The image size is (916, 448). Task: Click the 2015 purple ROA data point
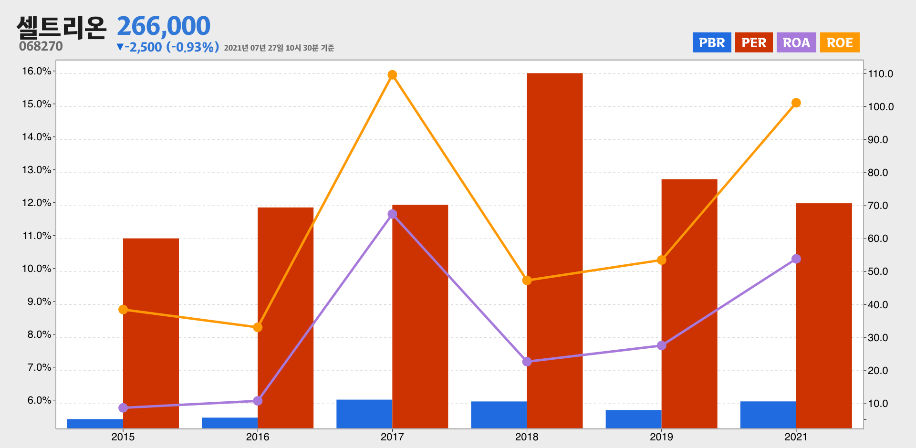pos(123,408)
